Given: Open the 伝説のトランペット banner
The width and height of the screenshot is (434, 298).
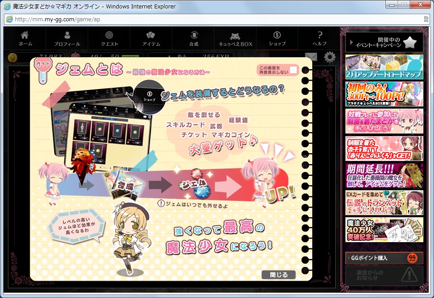Looking at the screenshot, I should 384,203.
